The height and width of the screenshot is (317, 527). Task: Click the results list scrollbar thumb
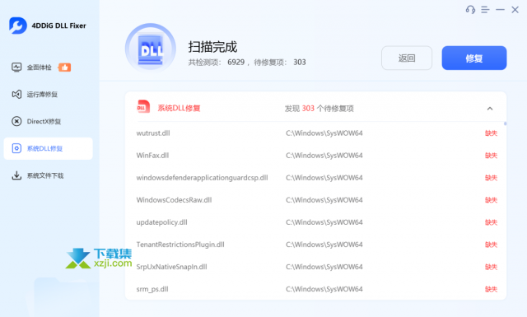505,124
